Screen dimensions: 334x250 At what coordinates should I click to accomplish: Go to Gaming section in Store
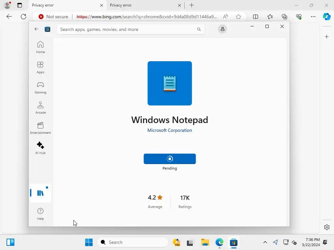tap(40, 88)
